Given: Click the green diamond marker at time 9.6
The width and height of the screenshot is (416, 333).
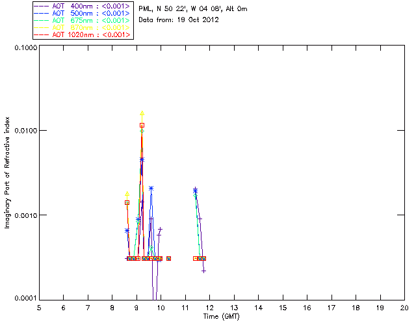Looking at the screenshot, I should (x=151, y=248).
